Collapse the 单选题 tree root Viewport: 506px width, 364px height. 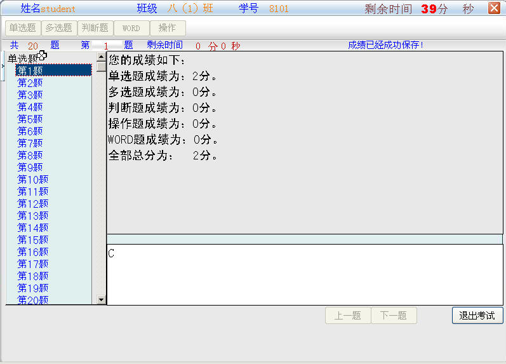pos(23,58)
